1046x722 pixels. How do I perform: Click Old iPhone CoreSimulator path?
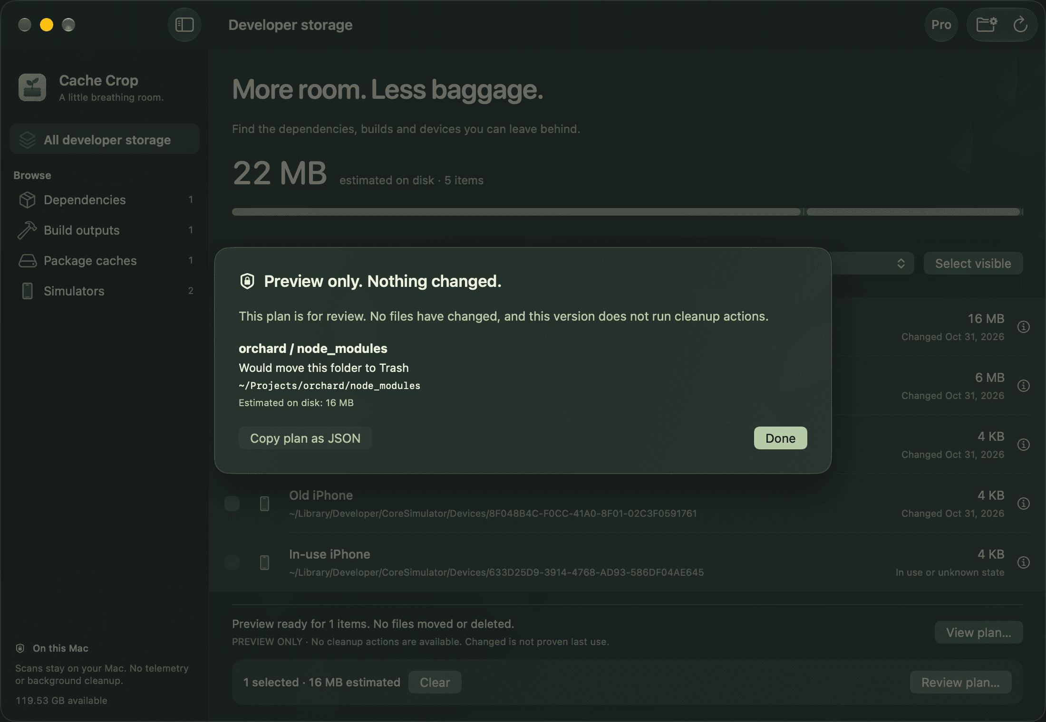pos(493,513)
